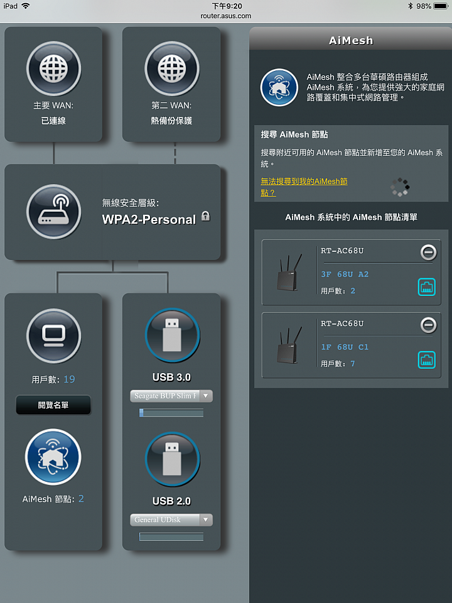Click the USB 3.0 storage usage bar
The height and width of the screenshot is (603, 452).
171,413
